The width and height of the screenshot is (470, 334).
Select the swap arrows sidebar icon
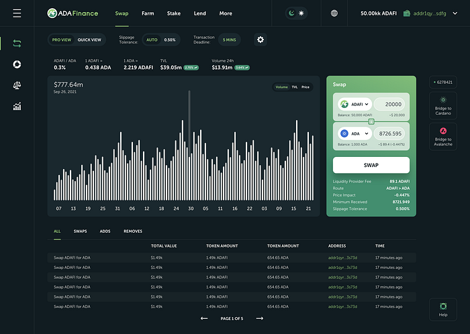[x=17, y=44]
